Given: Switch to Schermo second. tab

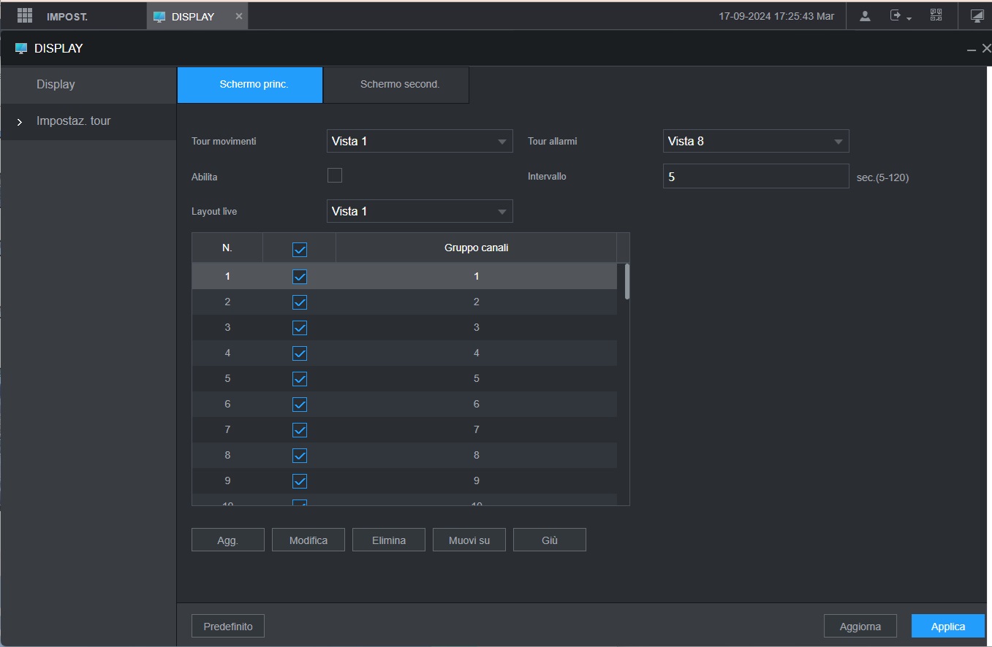Looking at the screenshot, I should coord(399,85).
